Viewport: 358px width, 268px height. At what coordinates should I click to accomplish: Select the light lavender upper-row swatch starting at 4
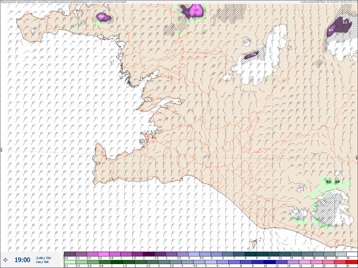194,254
